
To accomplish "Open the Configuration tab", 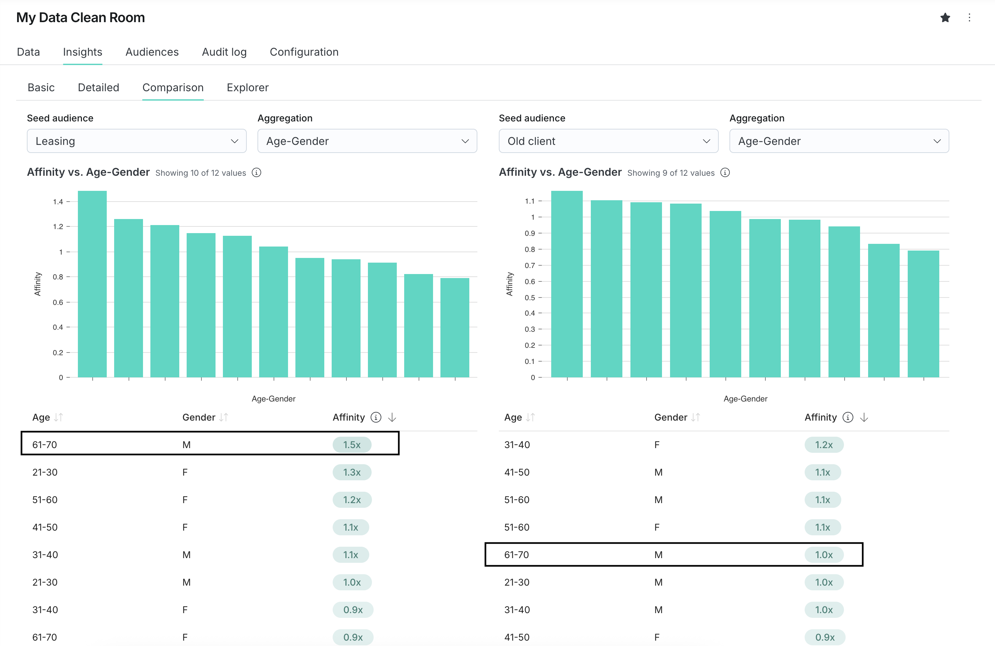I will [x=304, y=52].
